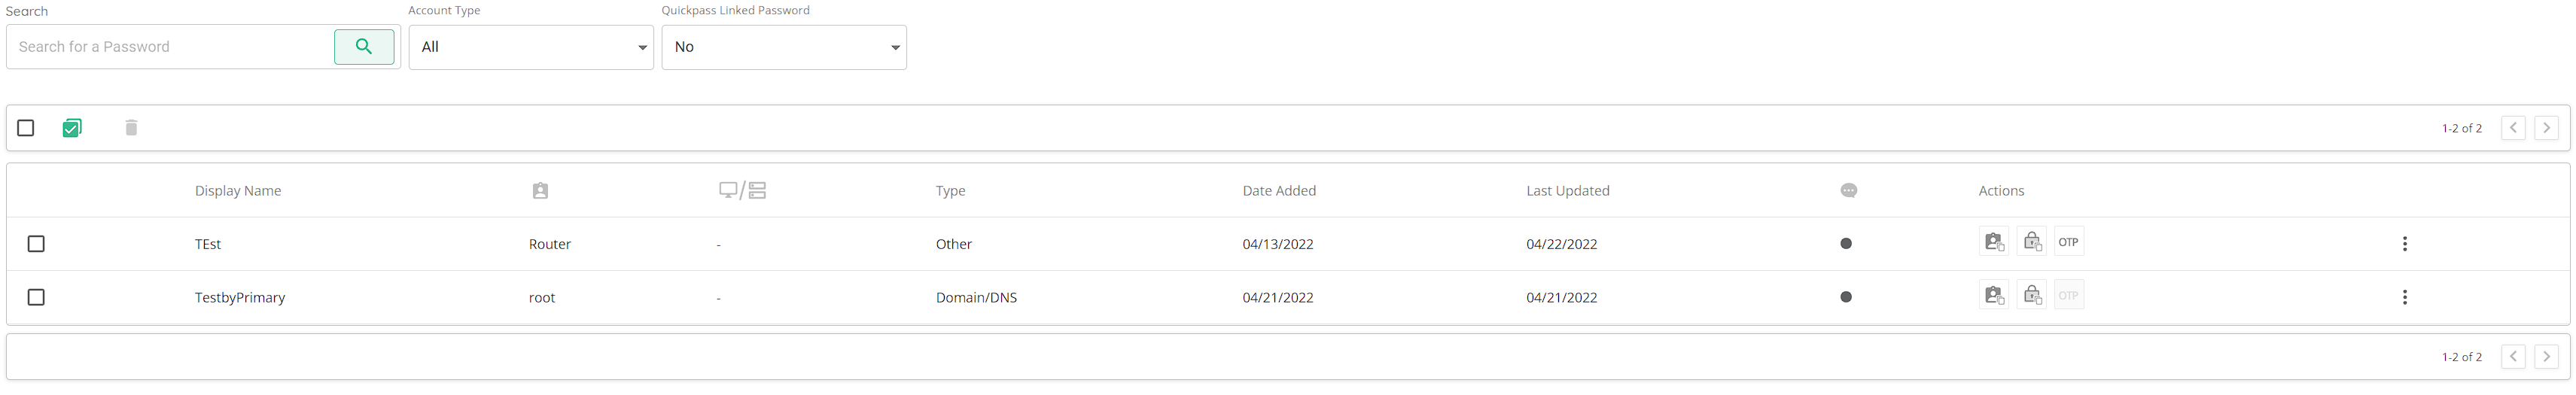The width and height of the screenshot is (2576, 395).
Task: Toggle the select-all checkbox in the toolbar
Action: pyautogui.click(x=26, y=128)
